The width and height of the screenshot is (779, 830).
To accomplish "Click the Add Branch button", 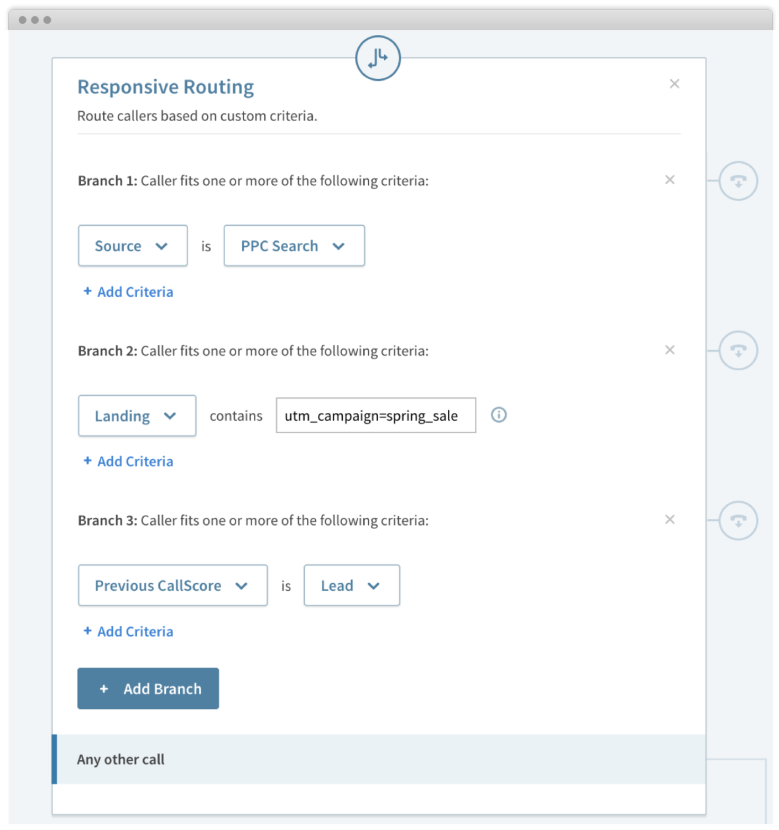I will [x=148, y=688].
